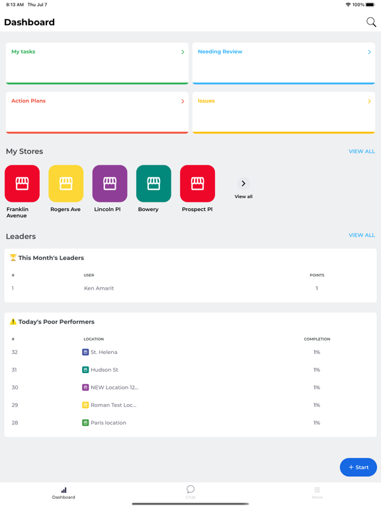Expand Issues with yellow chevron
Viewport: 381px width, 508px height.
coord(369,101)
